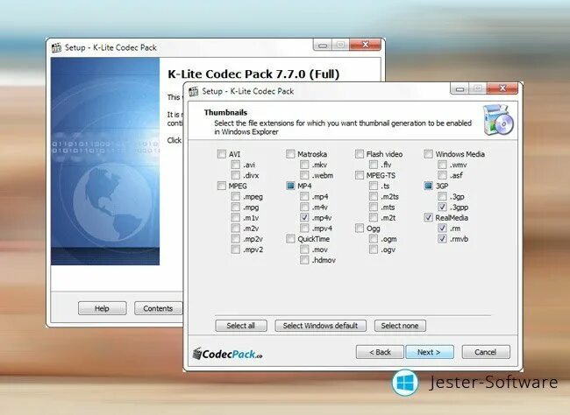This screenshot has height=415, width=570.
Task: Check the .mov extension
Action: tap(304, 249)
